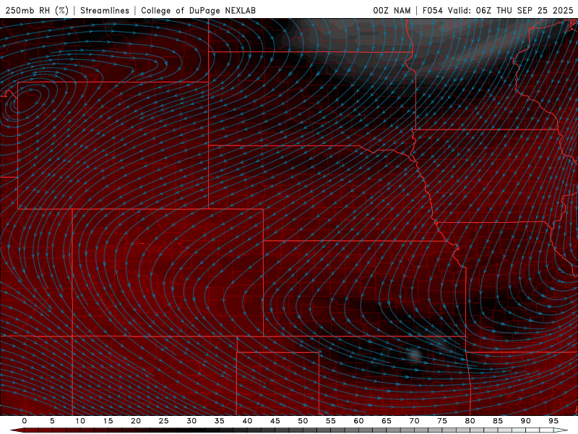Click the colorbar label "30"
Screen dimensions: 578x434
(x=191, y=421)
